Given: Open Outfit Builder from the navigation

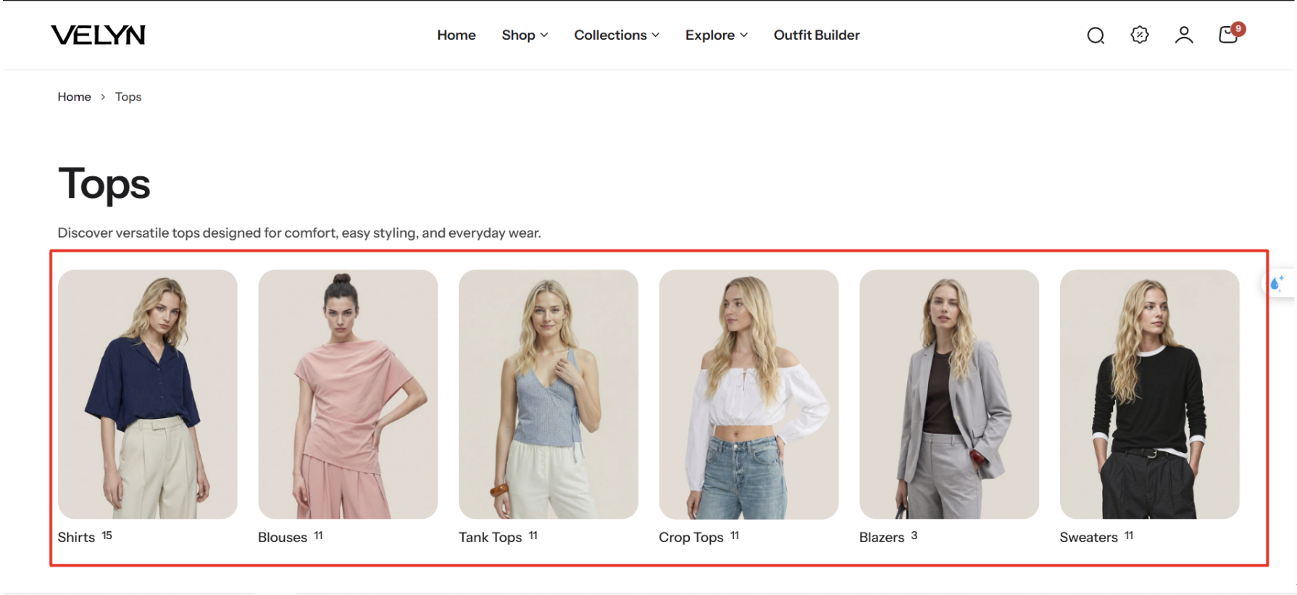Looking at the screenshot, I should coord(817,35).
